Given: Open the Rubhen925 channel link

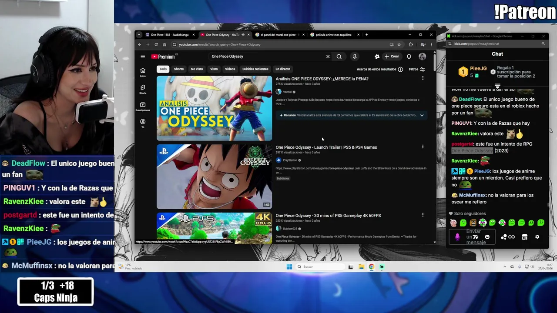Looking at the screenshot, I should [x=290, y=229].
